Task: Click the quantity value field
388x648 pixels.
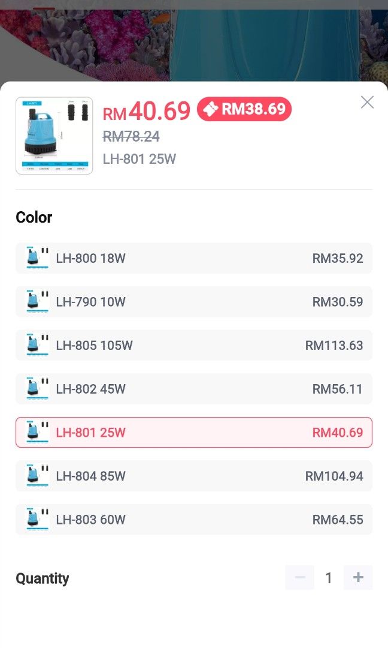Action: [328, 578]
